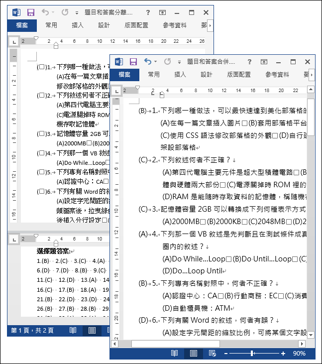Click Undo arrow in back window
The width and height of the screenshot is (322, 364).
45,12
